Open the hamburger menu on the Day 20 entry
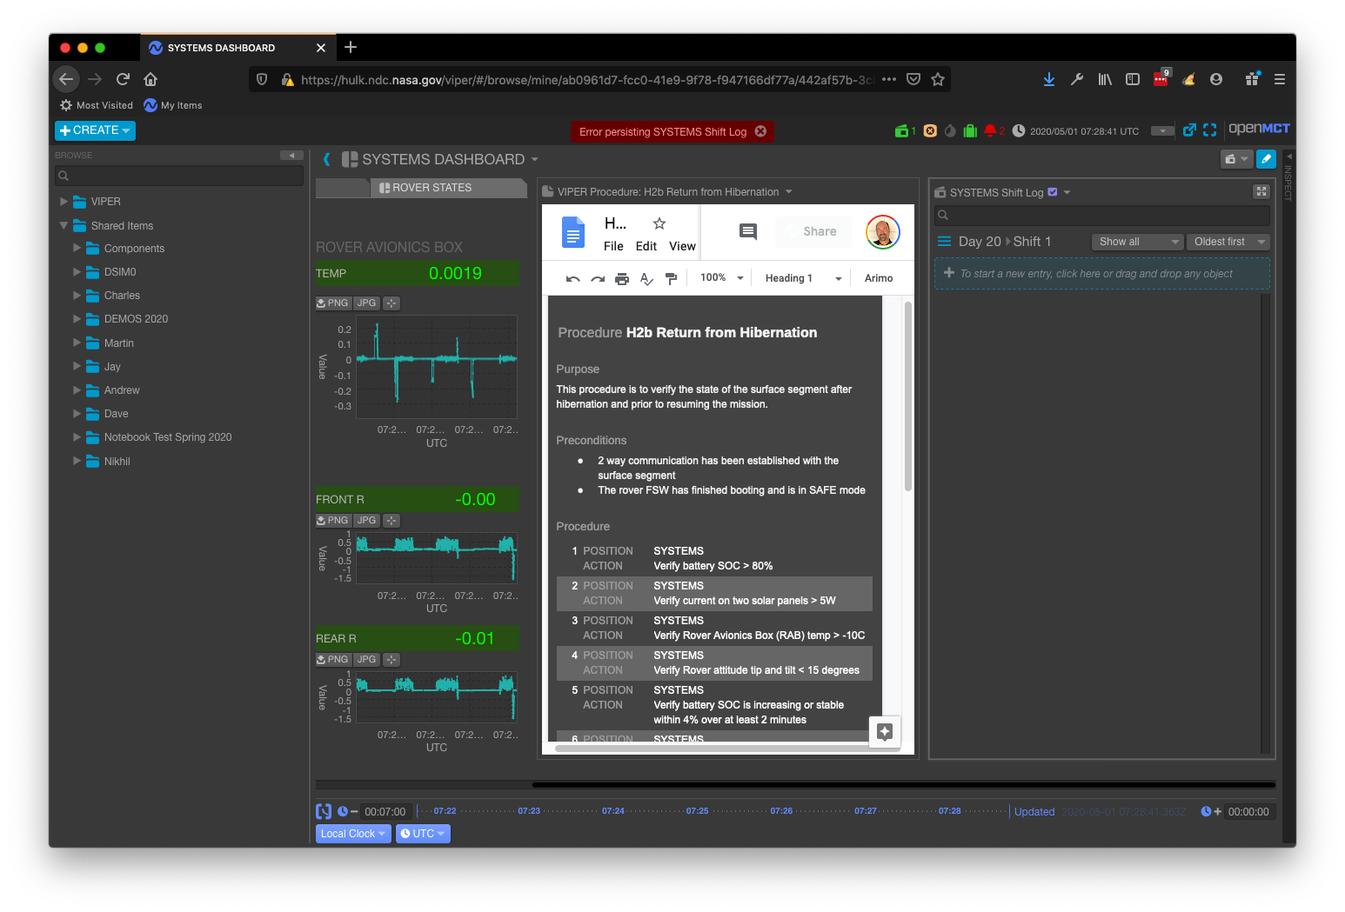The image size is (1345, 912). pyautogui.click(x=944, y=241)
